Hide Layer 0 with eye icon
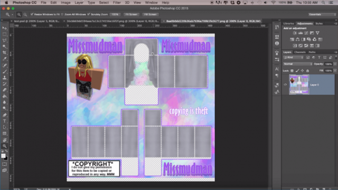 click(x=285, y=84)
